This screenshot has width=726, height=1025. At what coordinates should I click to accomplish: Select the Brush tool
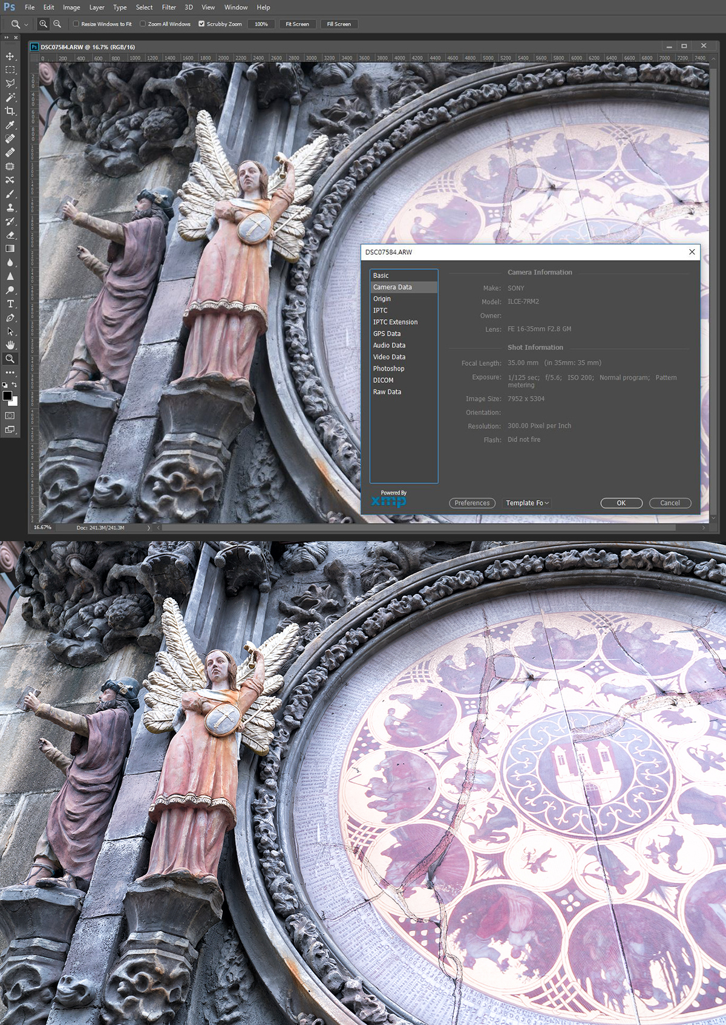coord(10,194)
